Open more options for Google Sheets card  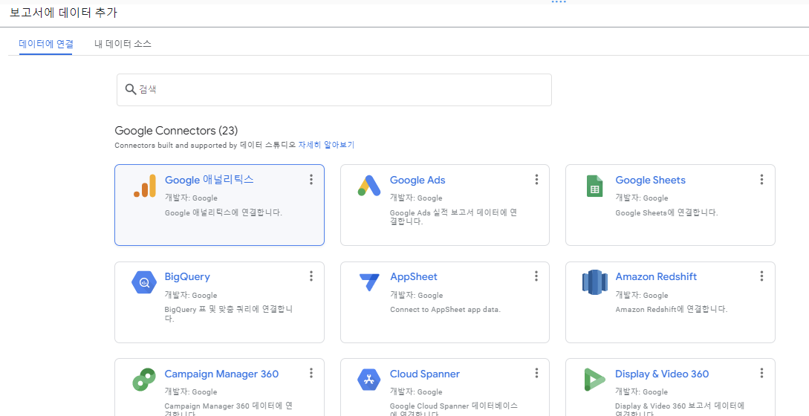click(x=761, y=180)
